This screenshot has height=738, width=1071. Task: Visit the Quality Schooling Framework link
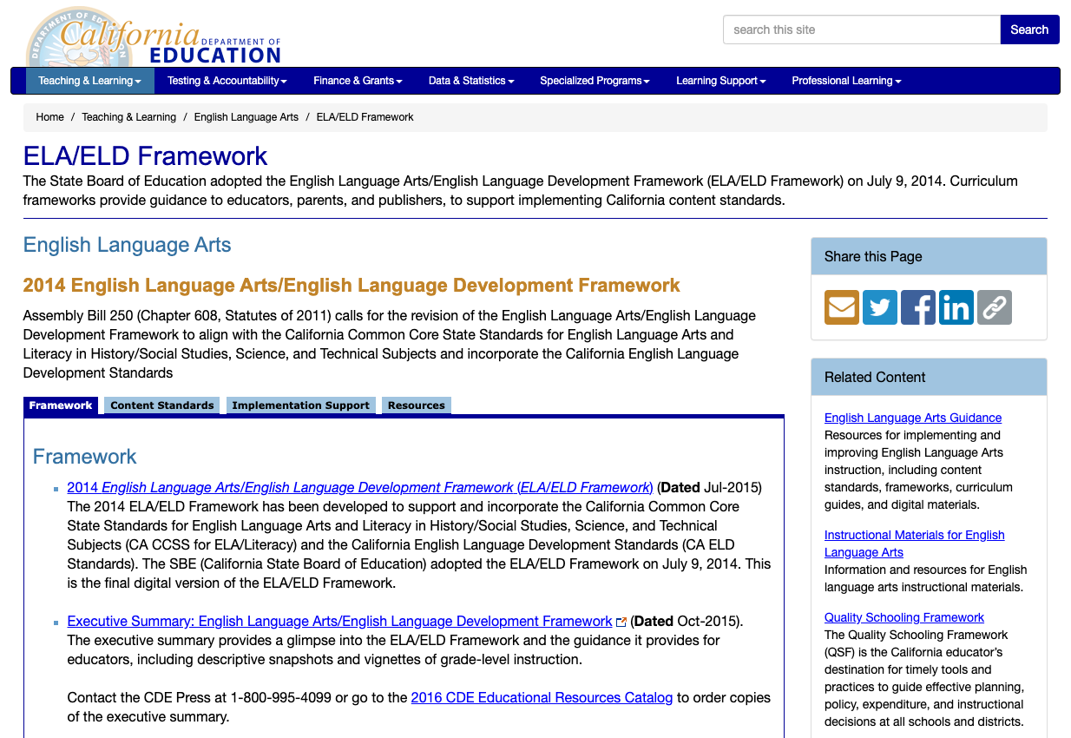904,616
